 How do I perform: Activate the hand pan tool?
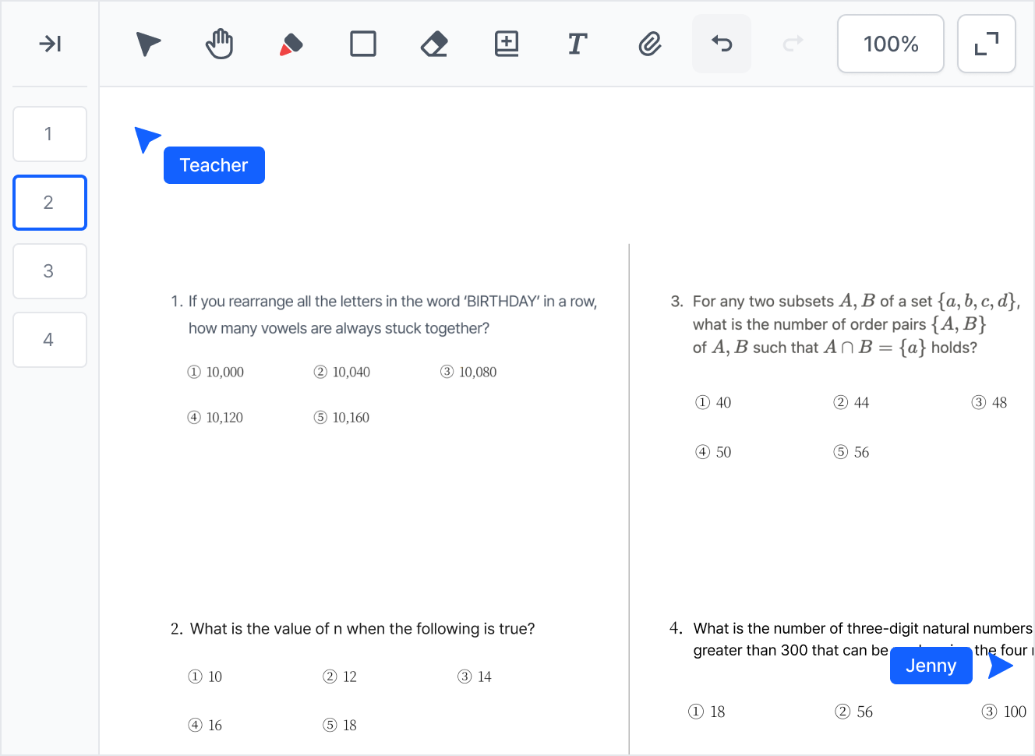(x=220, y=44)
